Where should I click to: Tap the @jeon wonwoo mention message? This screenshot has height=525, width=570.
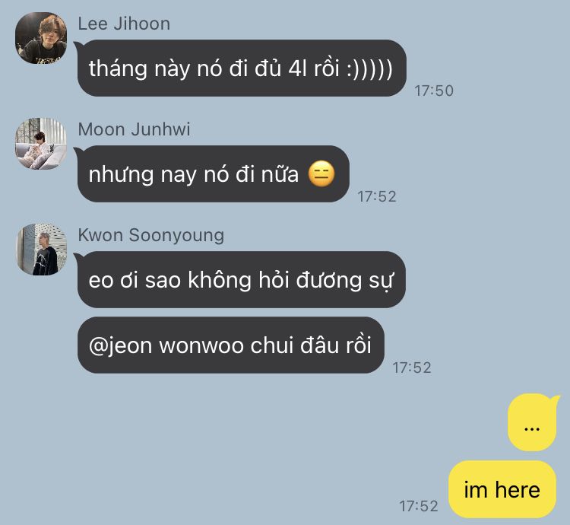[x=231, y=345]
